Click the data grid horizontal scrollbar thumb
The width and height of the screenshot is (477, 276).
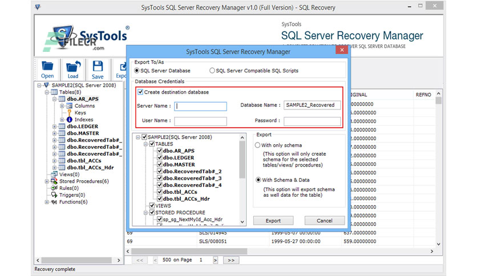tap(189, 251)
